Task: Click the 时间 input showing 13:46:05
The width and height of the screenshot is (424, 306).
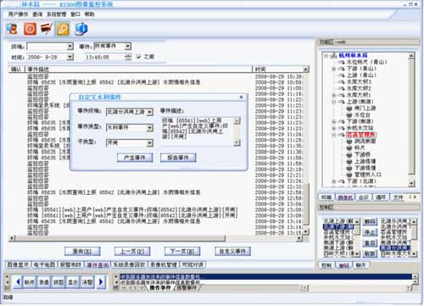Action: 104,58
